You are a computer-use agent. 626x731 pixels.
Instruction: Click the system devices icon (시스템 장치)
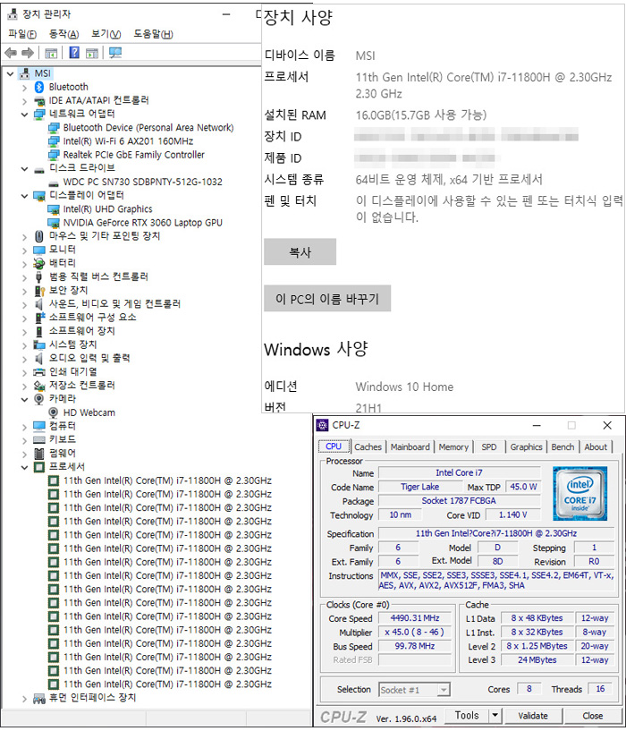(x=39, y=345)
